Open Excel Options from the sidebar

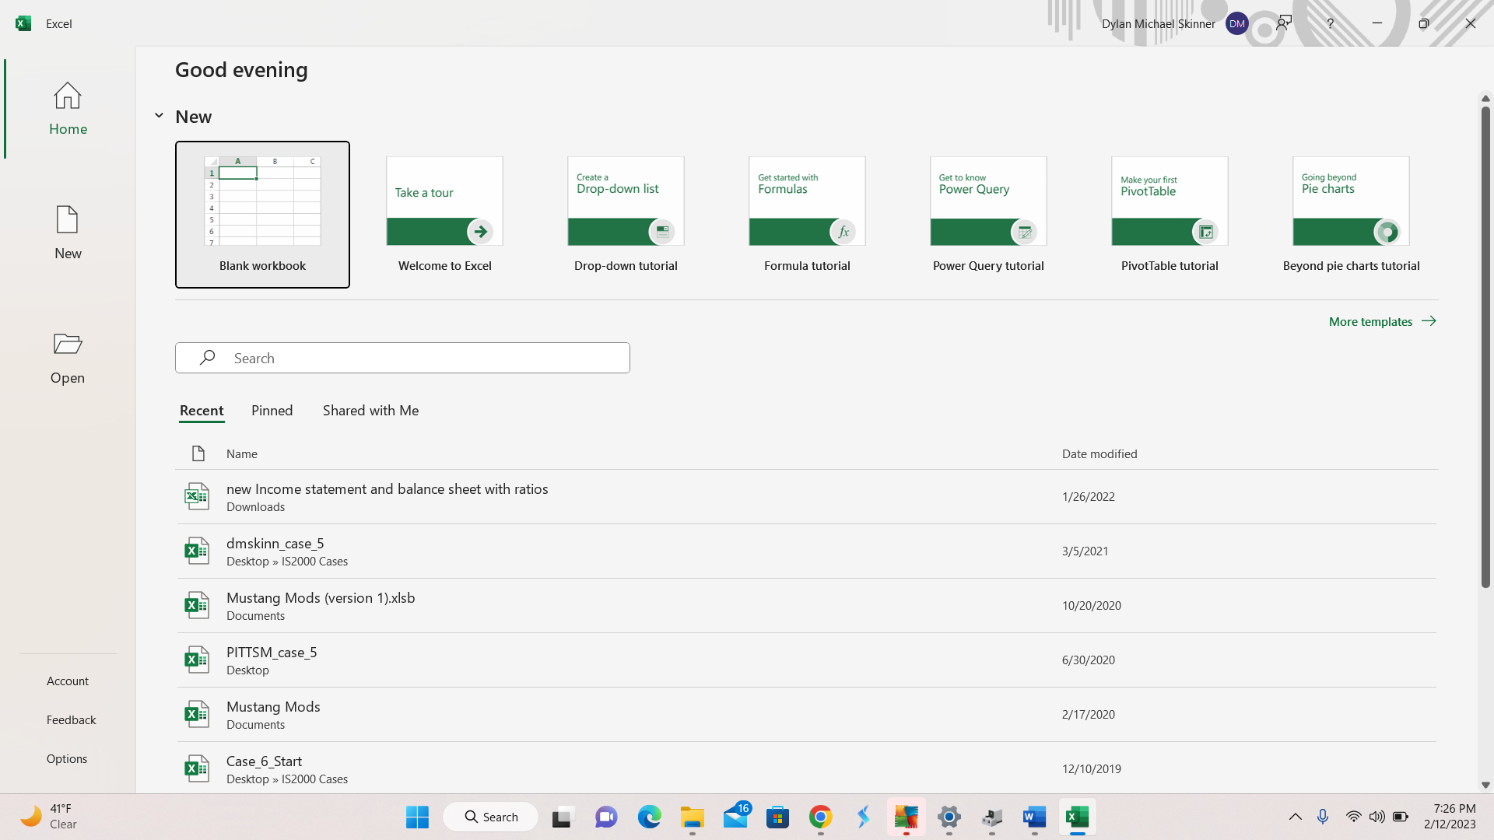click(67, 758)
